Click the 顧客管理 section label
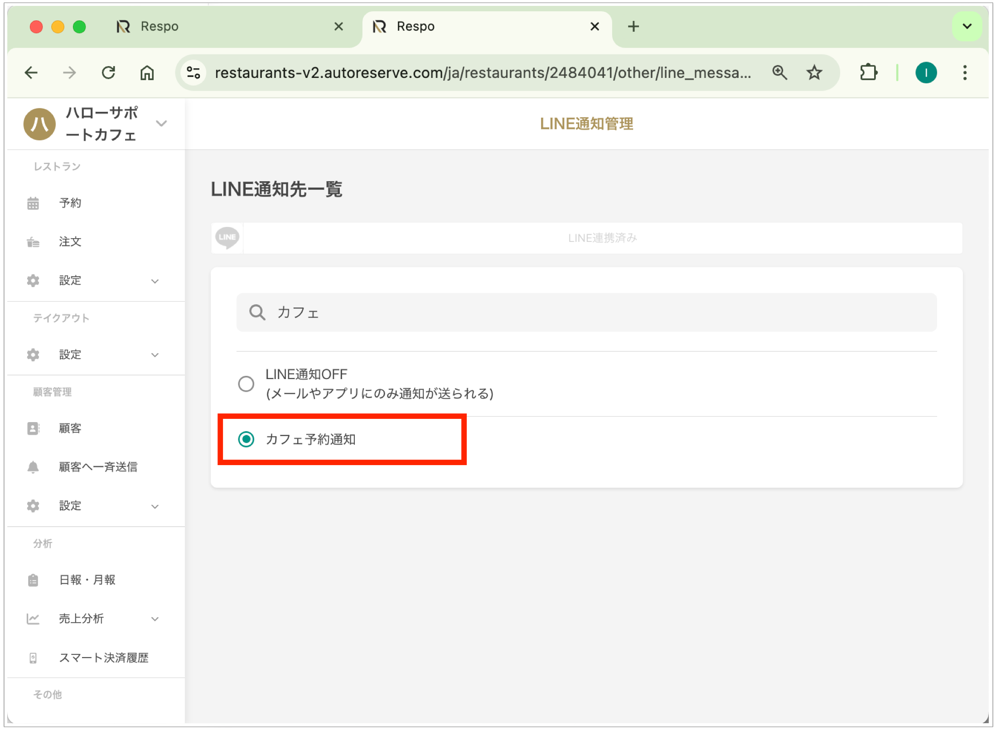The height and width of the screenshot is (730, 996). [53, 392]
